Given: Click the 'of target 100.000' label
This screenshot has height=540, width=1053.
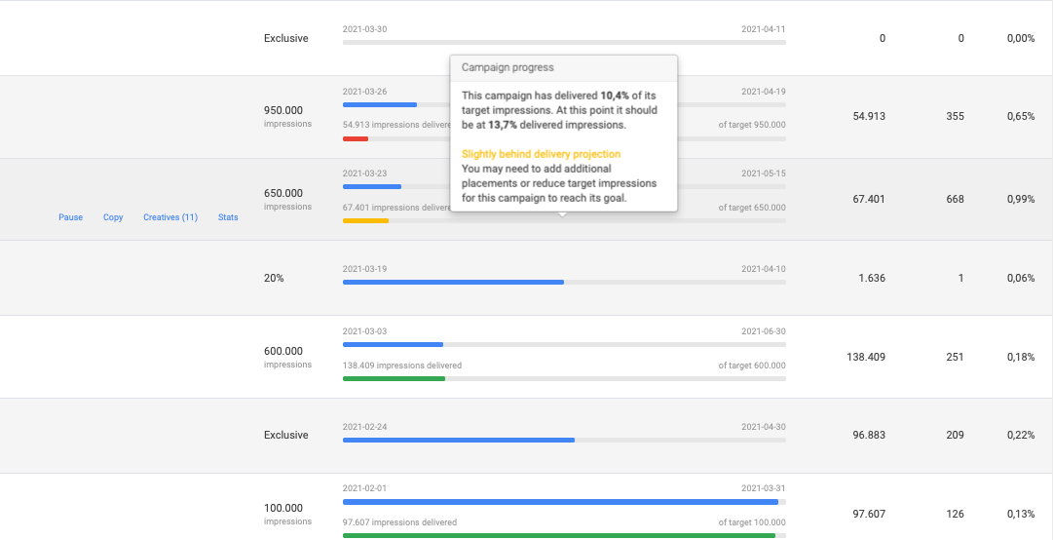Looking at the screenshot, I should coord(751,522).
